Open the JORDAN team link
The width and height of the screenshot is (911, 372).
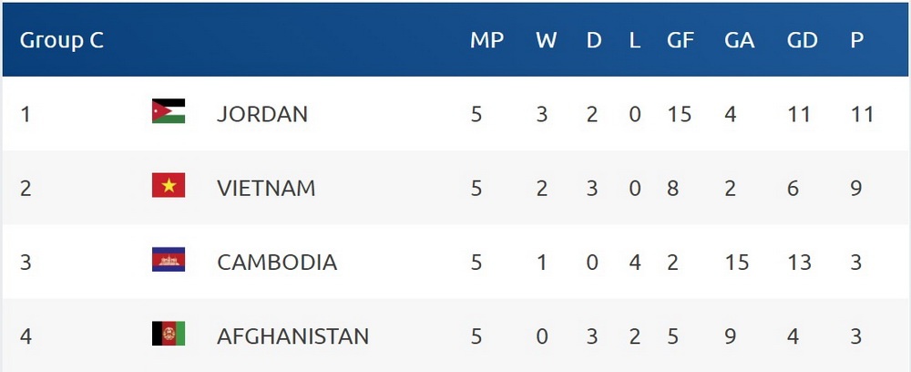262,114
